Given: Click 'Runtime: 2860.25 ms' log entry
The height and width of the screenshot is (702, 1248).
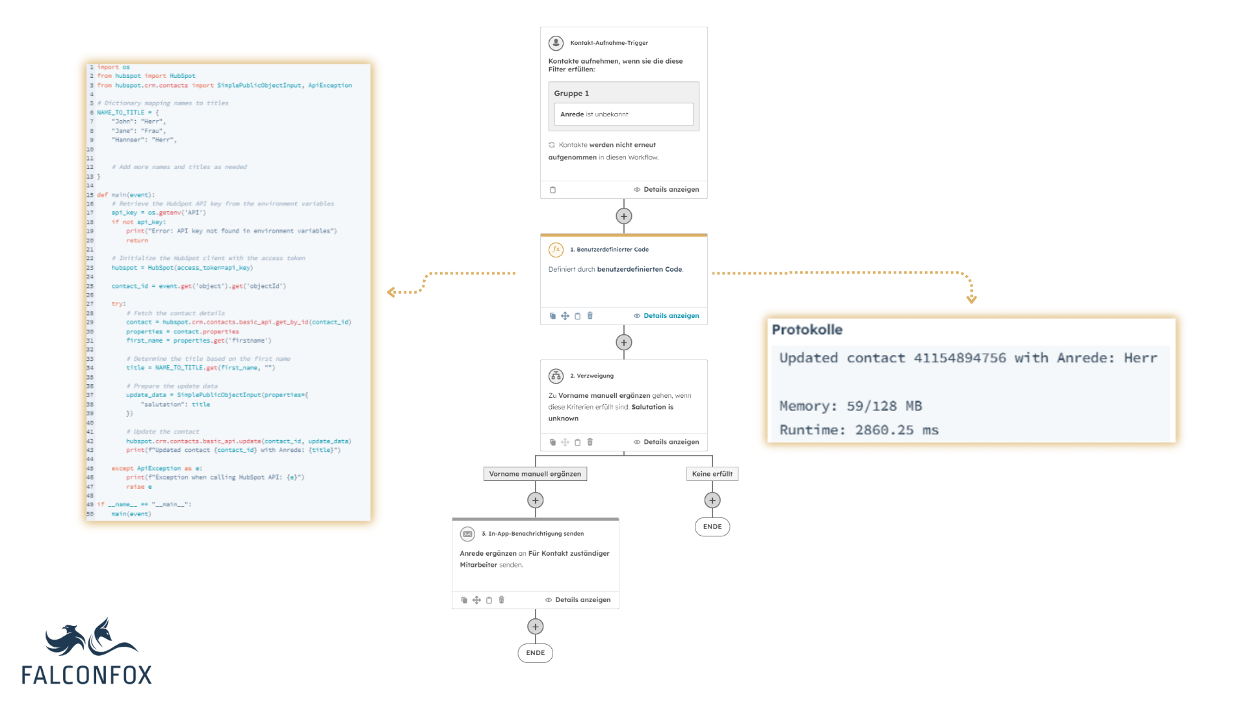Looking at the screenshot, I should 859,430.
